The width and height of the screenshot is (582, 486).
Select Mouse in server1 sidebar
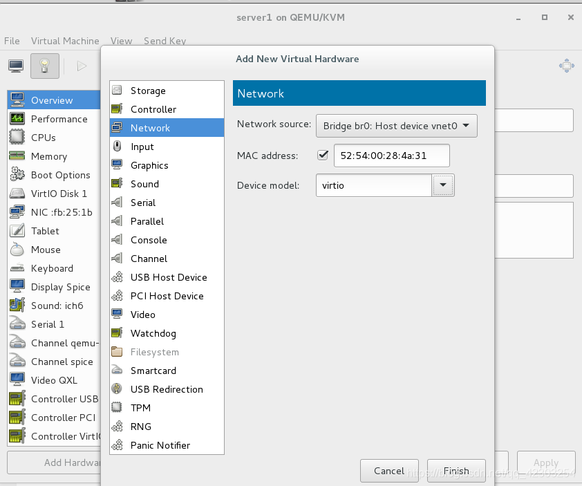54,250
